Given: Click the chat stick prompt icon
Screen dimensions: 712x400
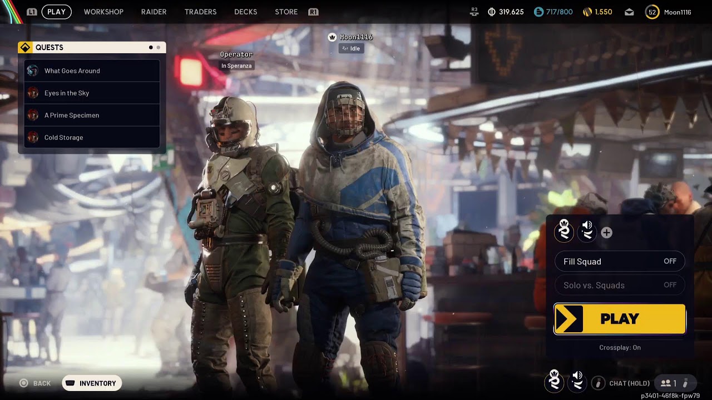Looking at the screenshot, I should (598, 383).
